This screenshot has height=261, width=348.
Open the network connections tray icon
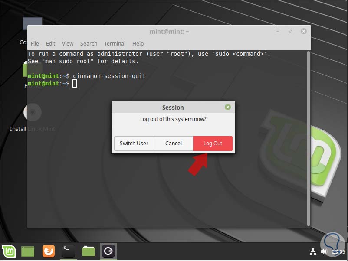313,252
